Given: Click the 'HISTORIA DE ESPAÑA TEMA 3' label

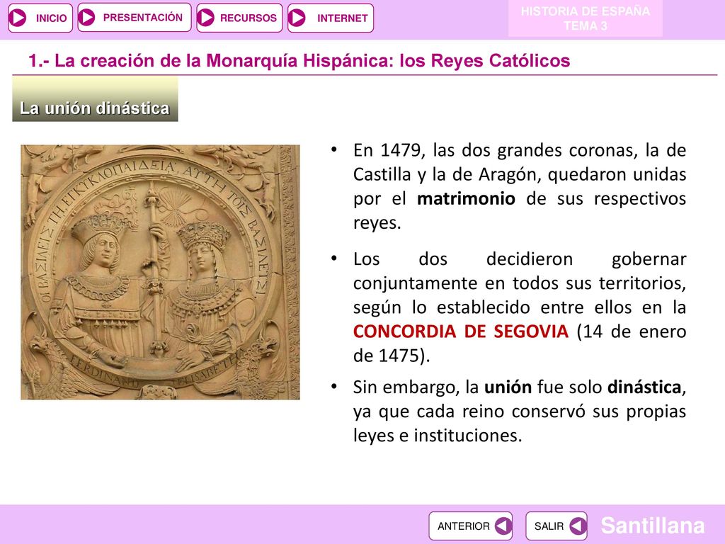Looking at the screenshot, I should click(586, 18).
